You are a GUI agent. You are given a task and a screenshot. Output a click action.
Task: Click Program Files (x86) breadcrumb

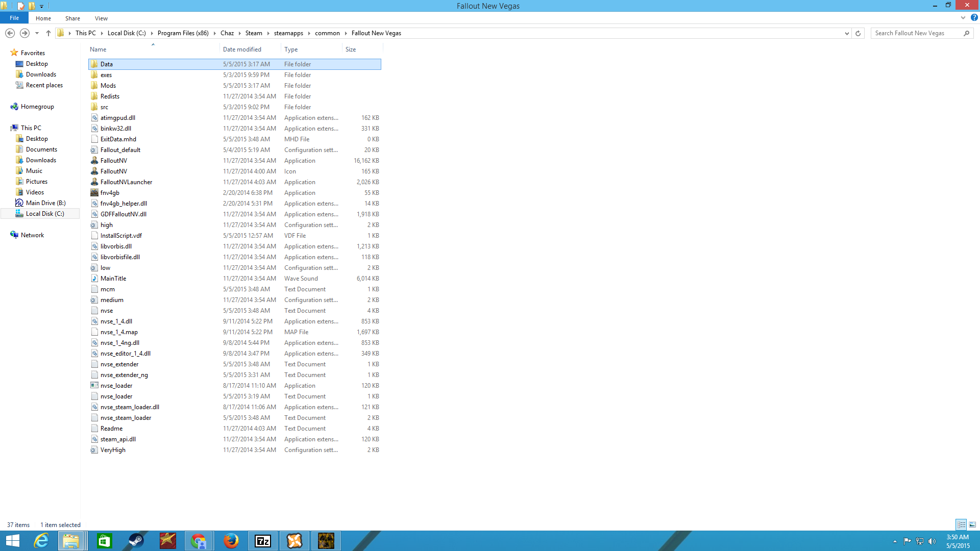(x=183, y=33)
